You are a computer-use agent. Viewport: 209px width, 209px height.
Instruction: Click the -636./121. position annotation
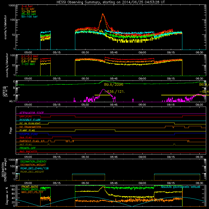(115, 92)
